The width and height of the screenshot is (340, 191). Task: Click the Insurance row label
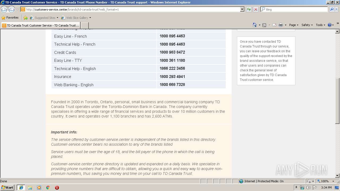(63, 77)
